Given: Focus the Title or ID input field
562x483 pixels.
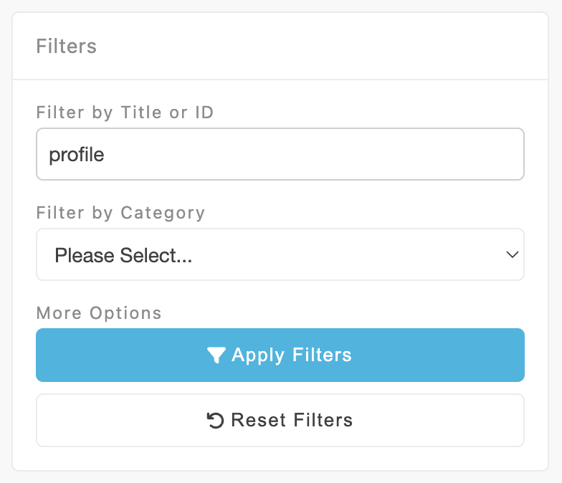Looking at the screenshot, I should [x=280, y=154].
